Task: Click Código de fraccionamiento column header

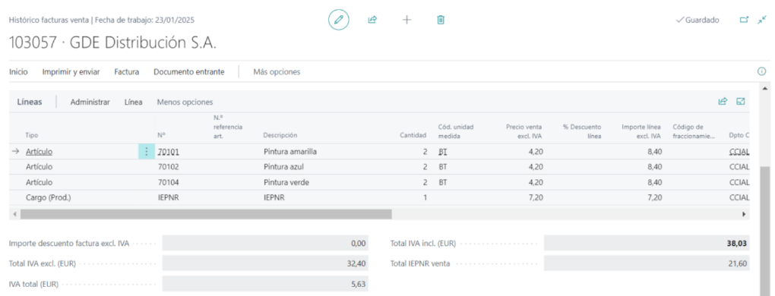Action: pos(694,131)
